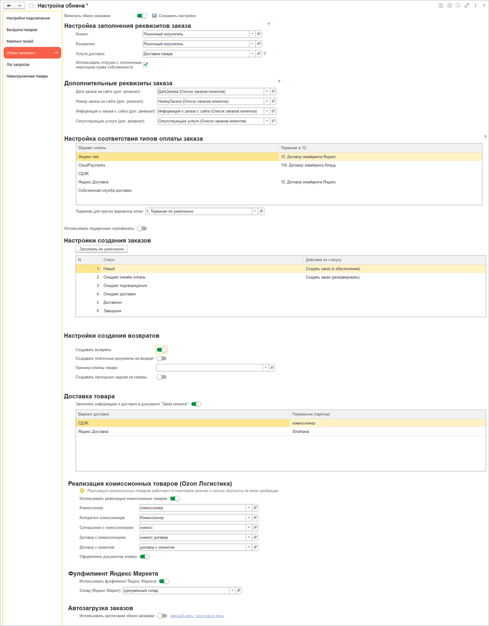Open linked item icon for Сопутствующие услуги
The image size is (489, 626).
[273, 121]
